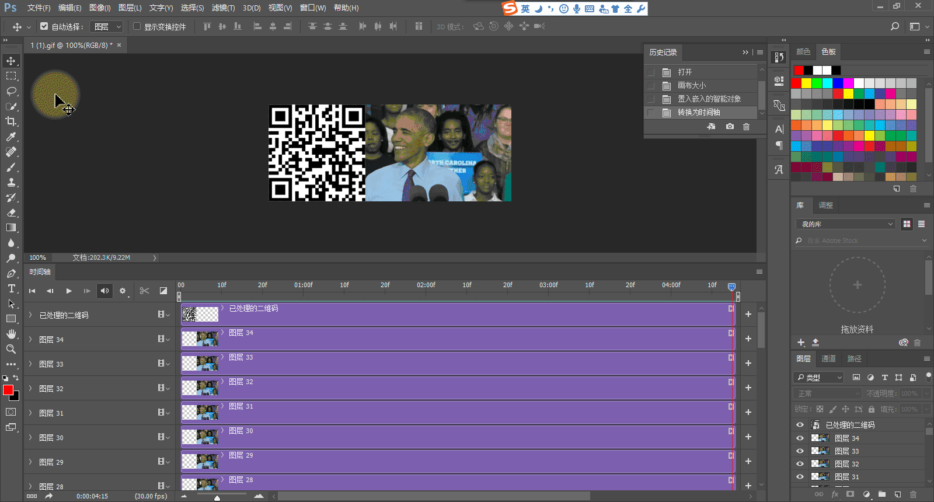This screenshot has width=934, height=502.
Task: Select the Eraser tool
Action: point(11,212)
